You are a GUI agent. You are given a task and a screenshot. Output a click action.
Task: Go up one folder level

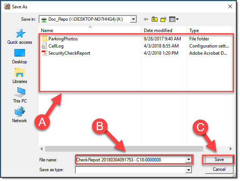pyautogui.click(x=155, y=19)
